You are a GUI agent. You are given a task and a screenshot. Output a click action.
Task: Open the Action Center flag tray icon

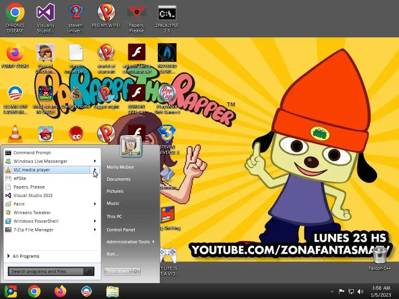[341, 292]
